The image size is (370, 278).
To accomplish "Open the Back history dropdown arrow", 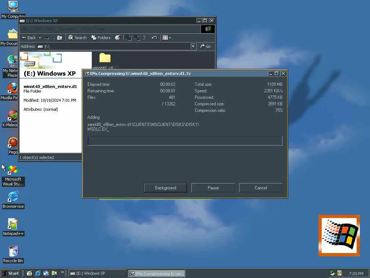I will (40, 38).
